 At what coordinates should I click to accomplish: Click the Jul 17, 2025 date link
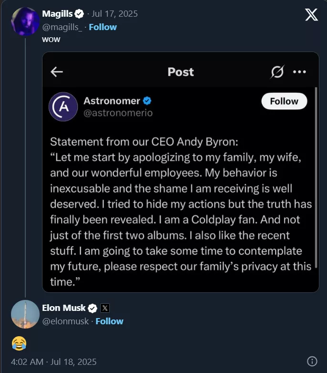pos(118,14)
